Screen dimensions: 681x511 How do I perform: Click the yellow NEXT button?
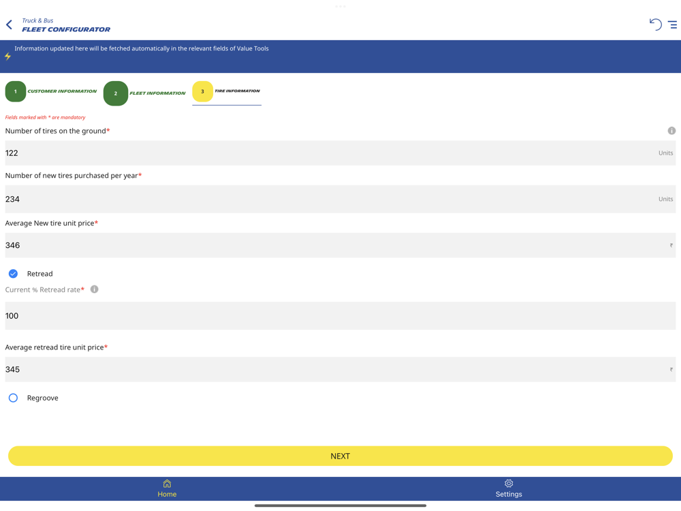(340, 456)
